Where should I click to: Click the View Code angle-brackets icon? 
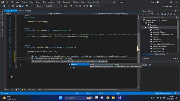tap(175, 14)
